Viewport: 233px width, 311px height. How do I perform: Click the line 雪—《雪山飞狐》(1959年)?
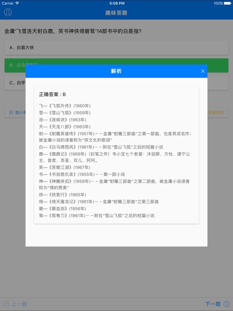tap(65, 113)
